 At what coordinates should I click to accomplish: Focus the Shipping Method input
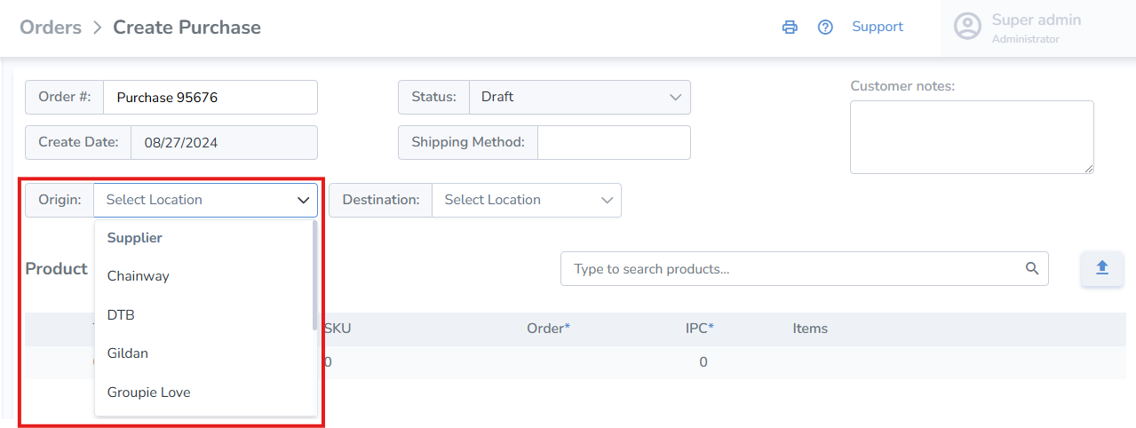click(x=614, y=142)
